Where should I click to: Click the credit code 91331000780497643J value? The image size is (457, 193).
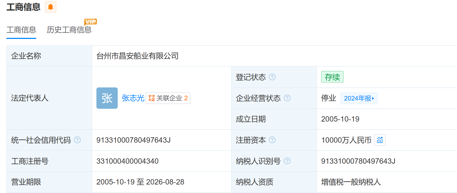point(133,140)
